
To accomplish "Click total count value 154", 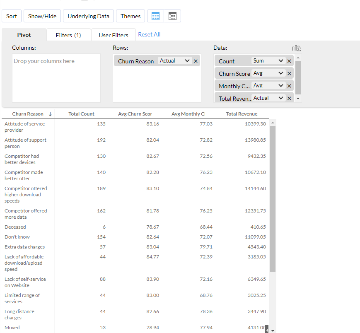I will (x=101, y=237).
